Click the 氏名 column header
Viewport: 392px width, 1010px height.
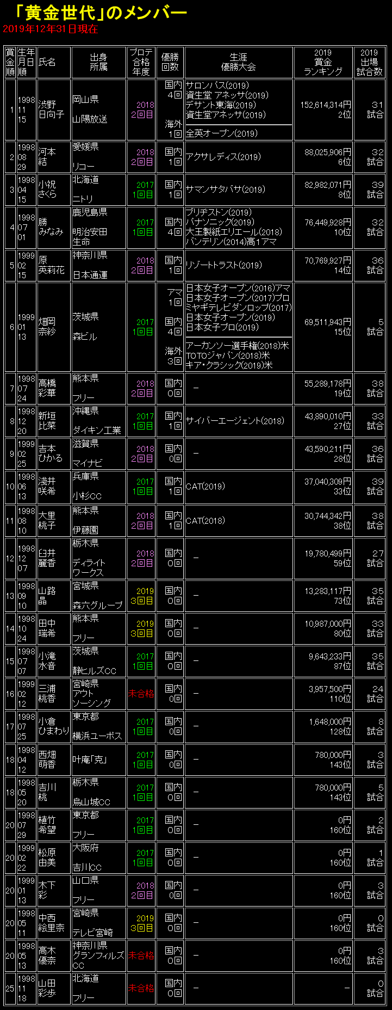[47, 62]
